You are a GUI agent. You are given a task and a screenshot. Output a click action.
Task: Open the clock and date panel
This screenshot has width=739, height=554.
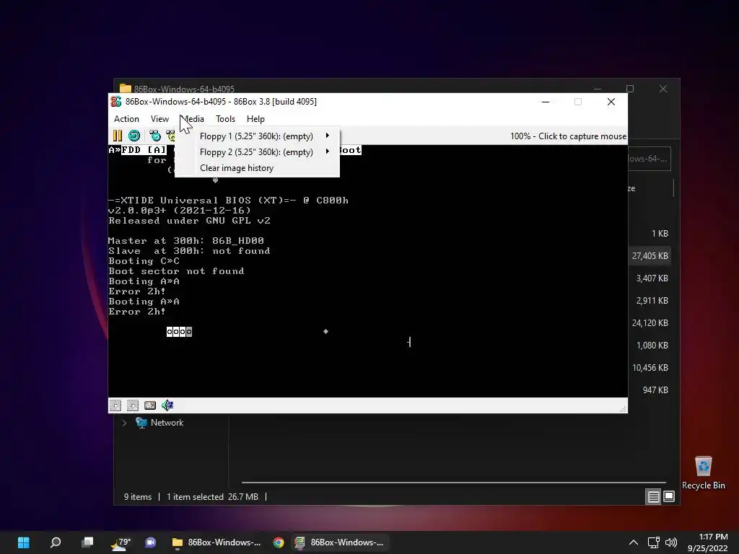click(x=707, y=542)
